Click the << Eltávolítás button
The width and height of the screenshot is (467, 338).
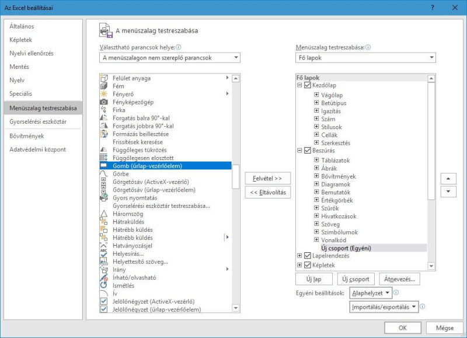[267, 193]
